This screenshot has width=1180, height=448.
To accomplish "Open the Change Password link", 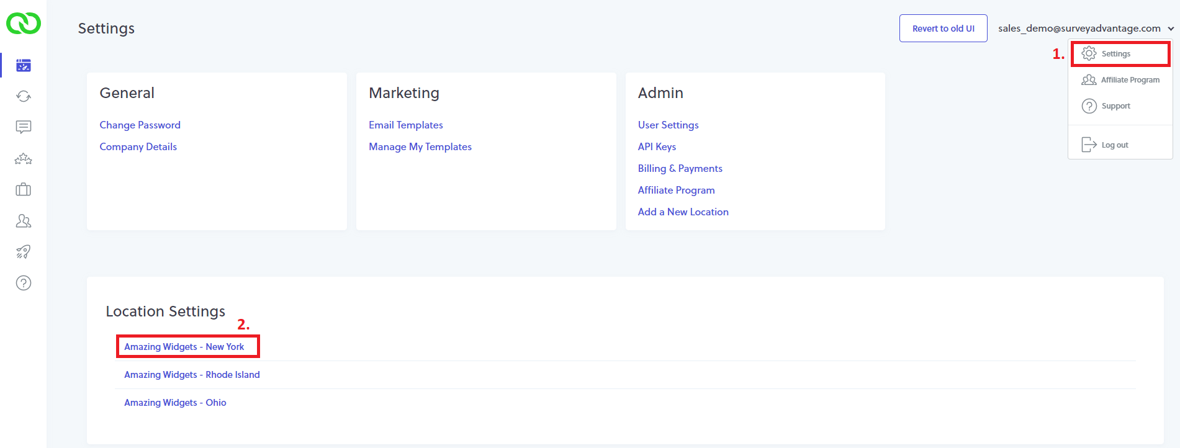I will tap(140, 125).
